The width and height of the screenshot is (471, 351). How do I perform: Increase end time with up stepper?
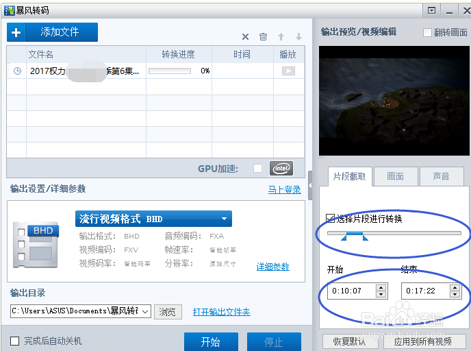coord(455,287)
